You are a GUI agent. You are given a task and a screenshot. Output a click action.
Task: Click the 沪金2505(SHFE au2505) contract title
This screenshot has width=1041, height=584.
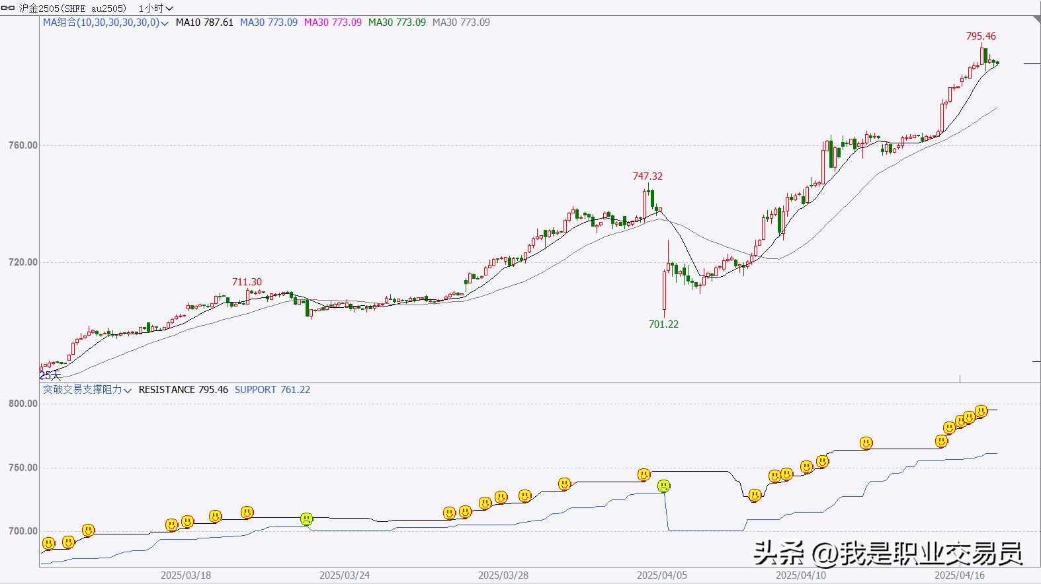coord(72,8)
